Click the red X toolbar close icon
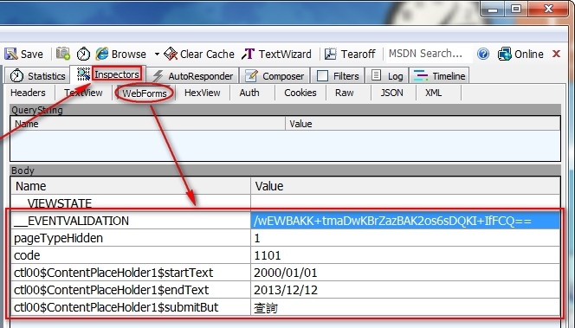 tap(556, 54)
